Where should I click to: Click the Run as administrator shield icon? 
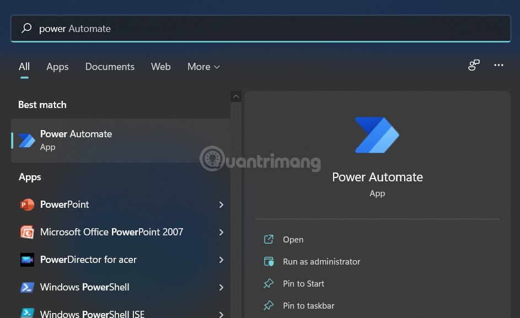tap(269, 262)
